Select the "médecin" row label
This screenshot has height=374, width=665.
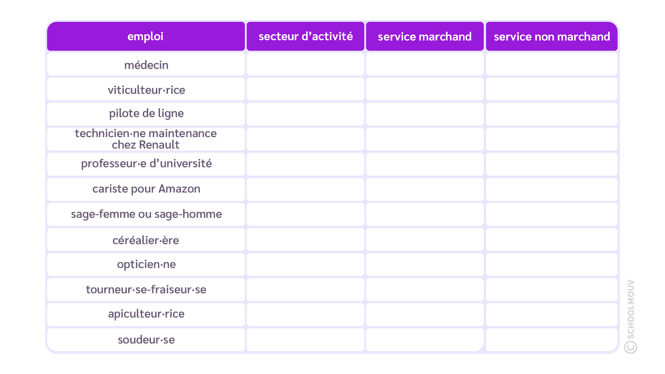146,65
